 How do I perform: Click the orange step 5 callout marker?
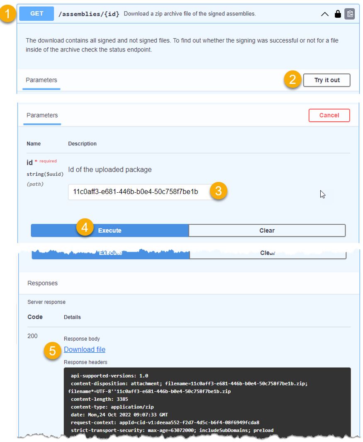52,351
